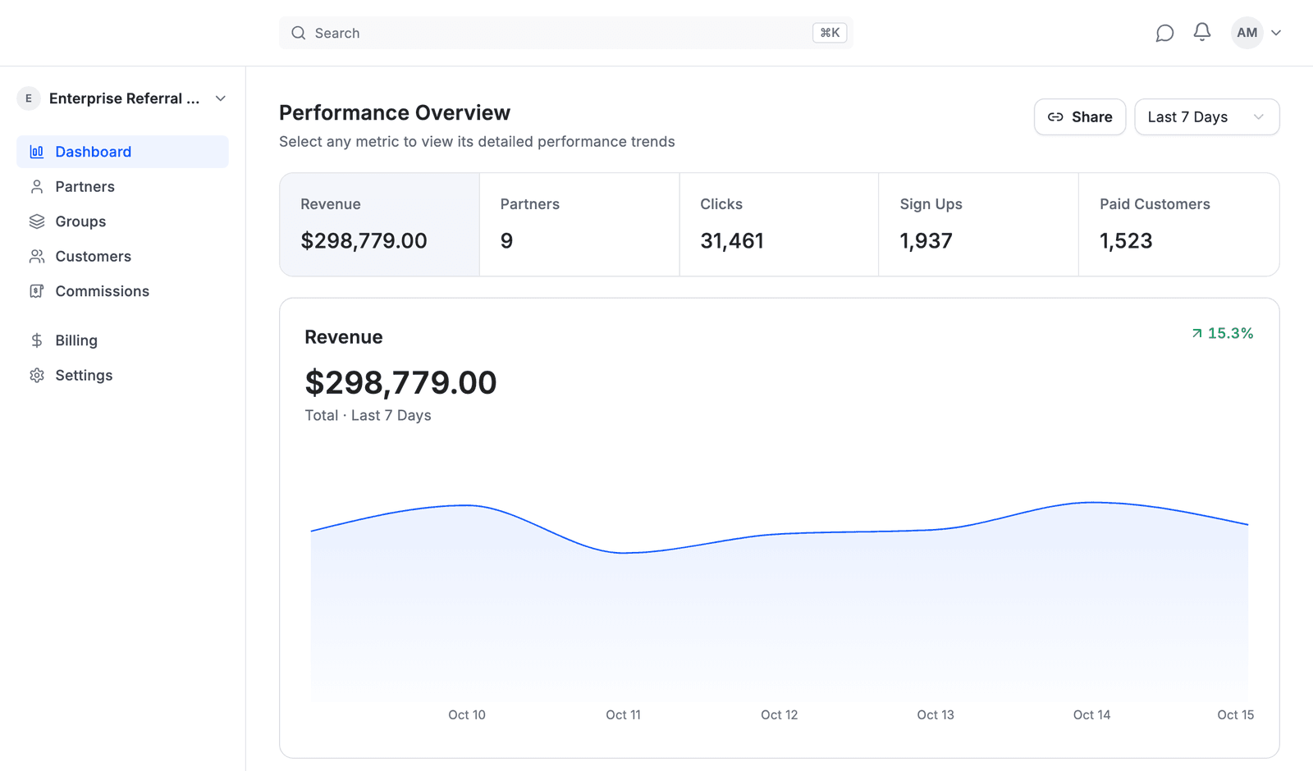
Task: Click the Oct 12 axis label
Action: 779,715
